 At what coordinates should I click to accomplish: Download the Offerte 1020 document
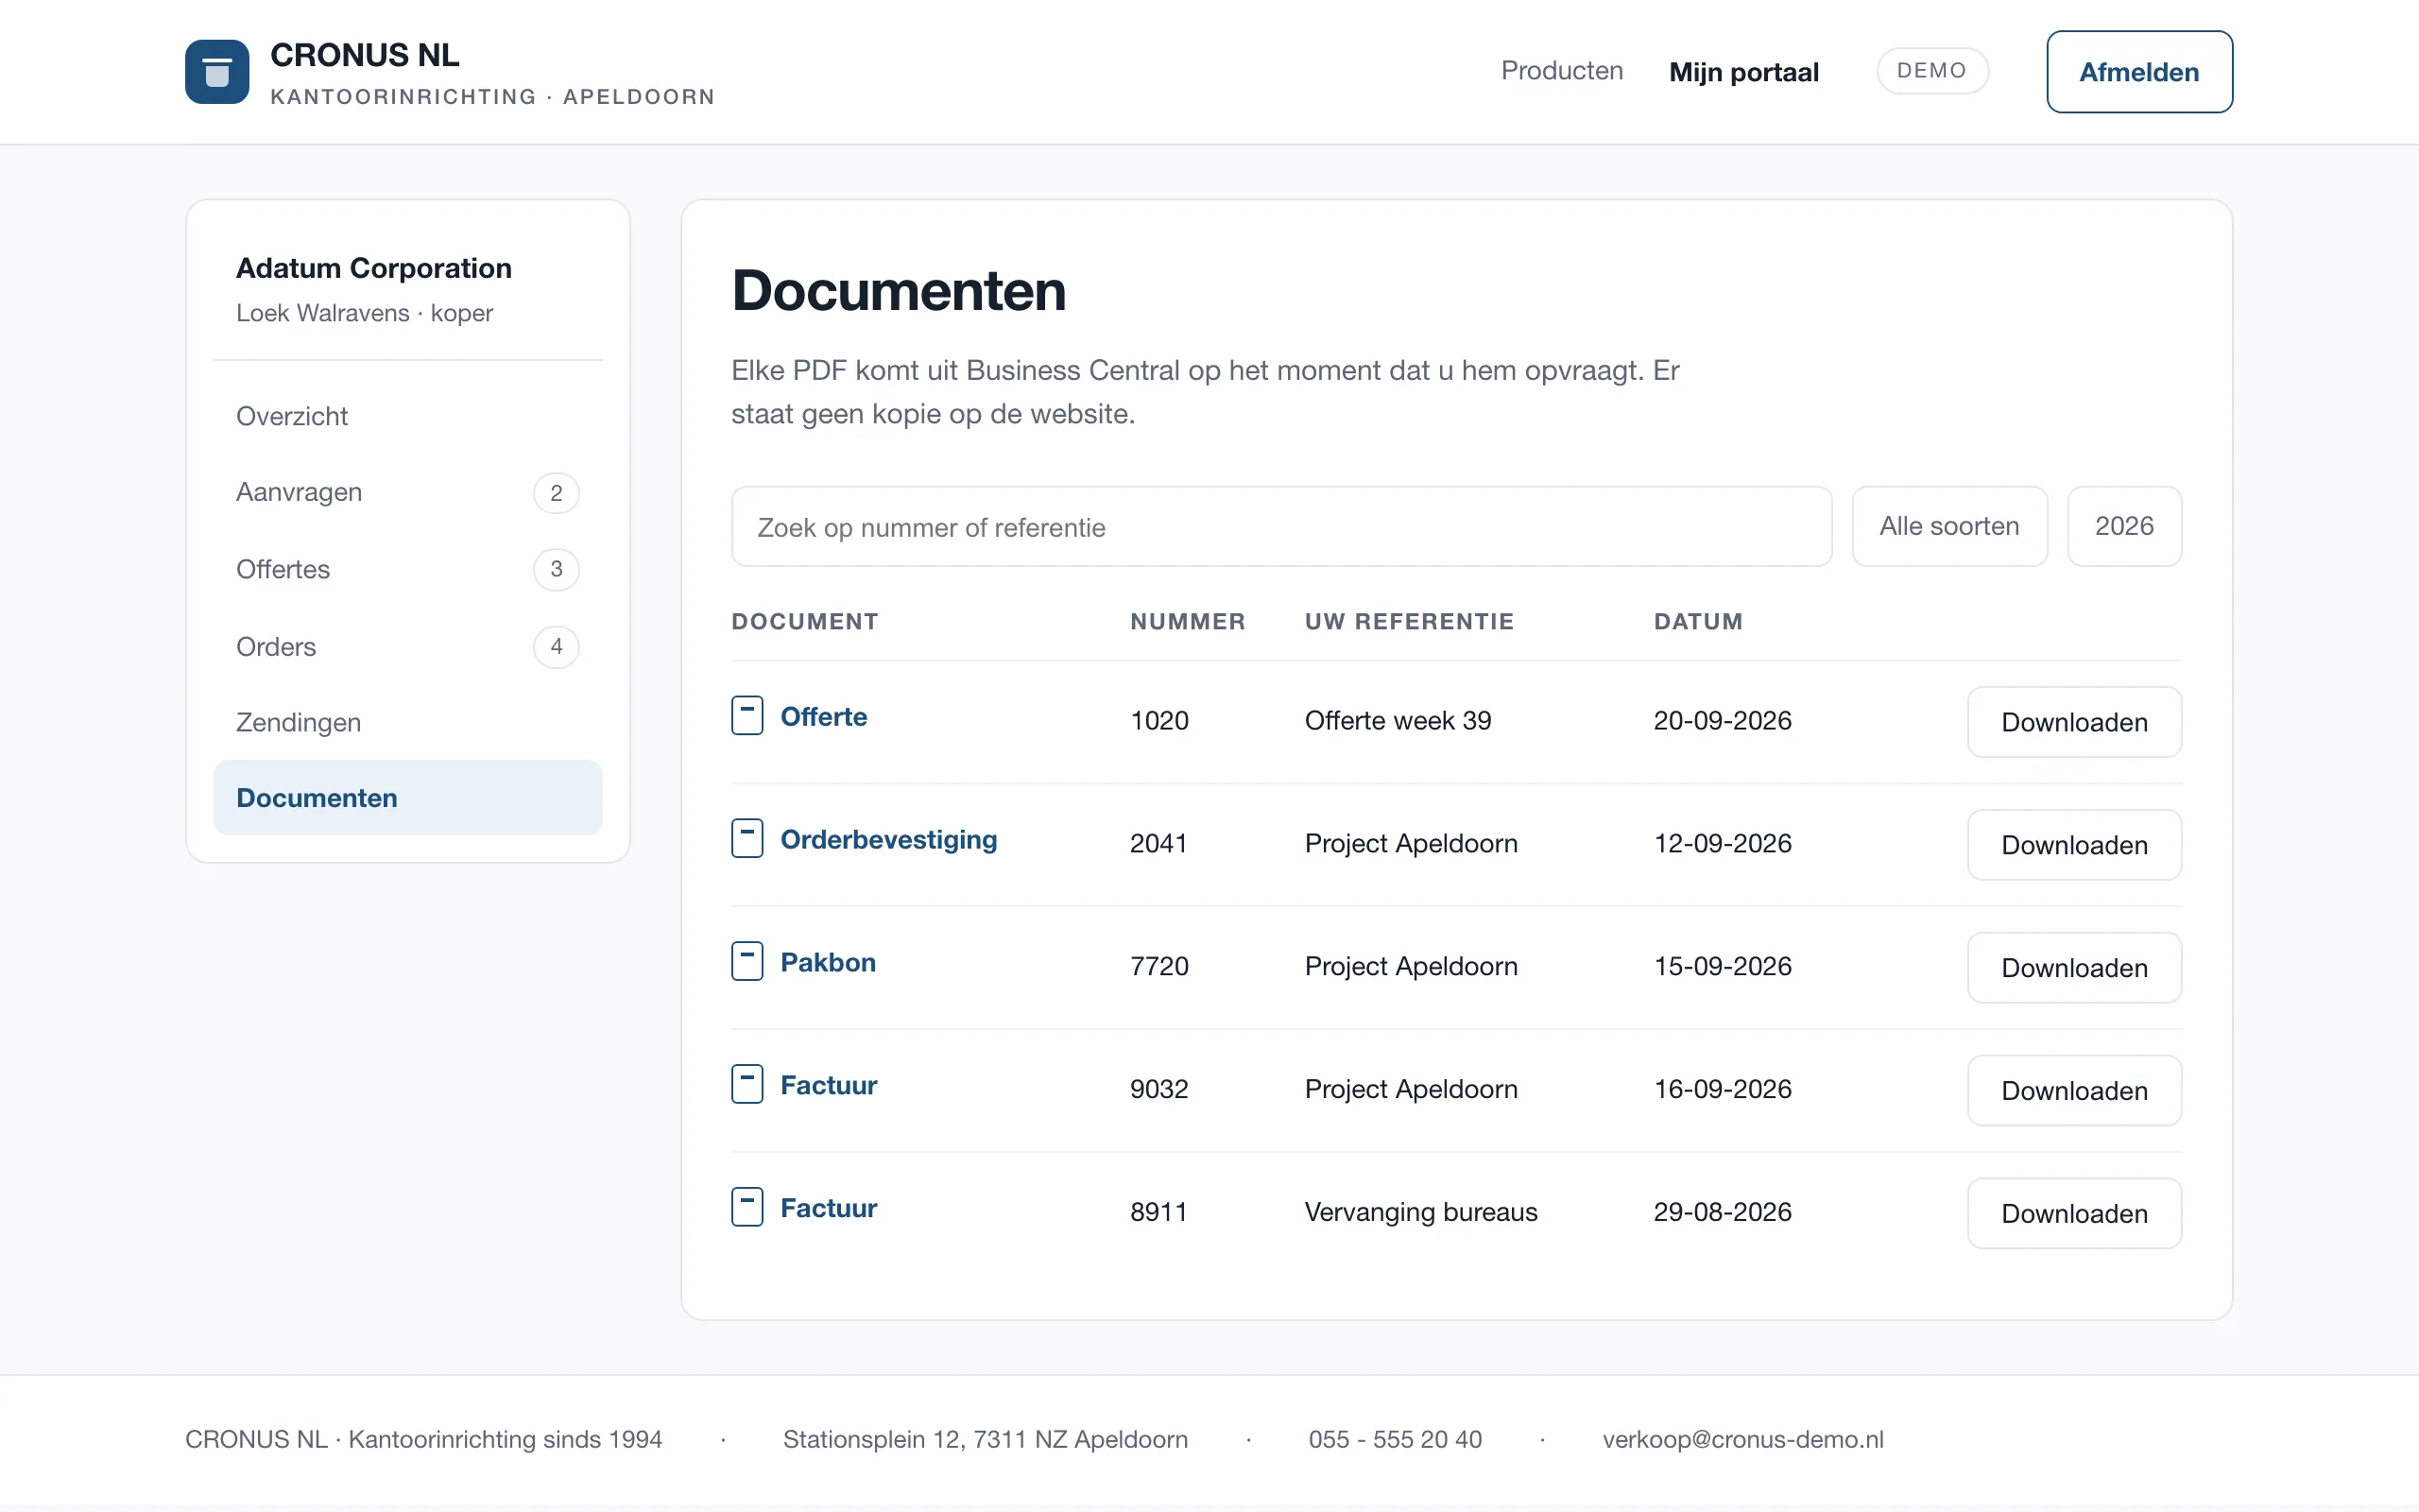[2074, 722]
